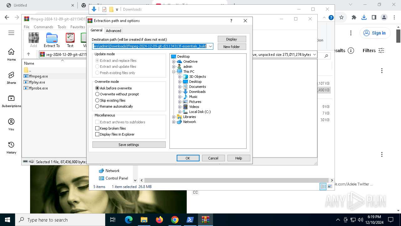This screenshot has width=401, height=226.
Task: Open the archive info dropdown in WinRAR
Action: pos(314,55)
